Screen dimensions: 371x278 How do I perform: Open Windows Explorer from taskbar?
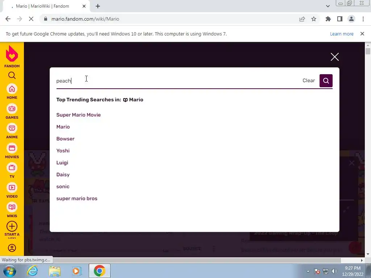point(55,271)
